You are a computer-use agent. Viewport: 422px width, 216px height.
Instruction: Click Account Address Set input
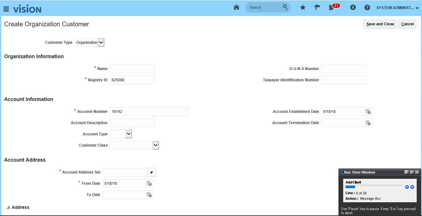click(x=125, y=172)
